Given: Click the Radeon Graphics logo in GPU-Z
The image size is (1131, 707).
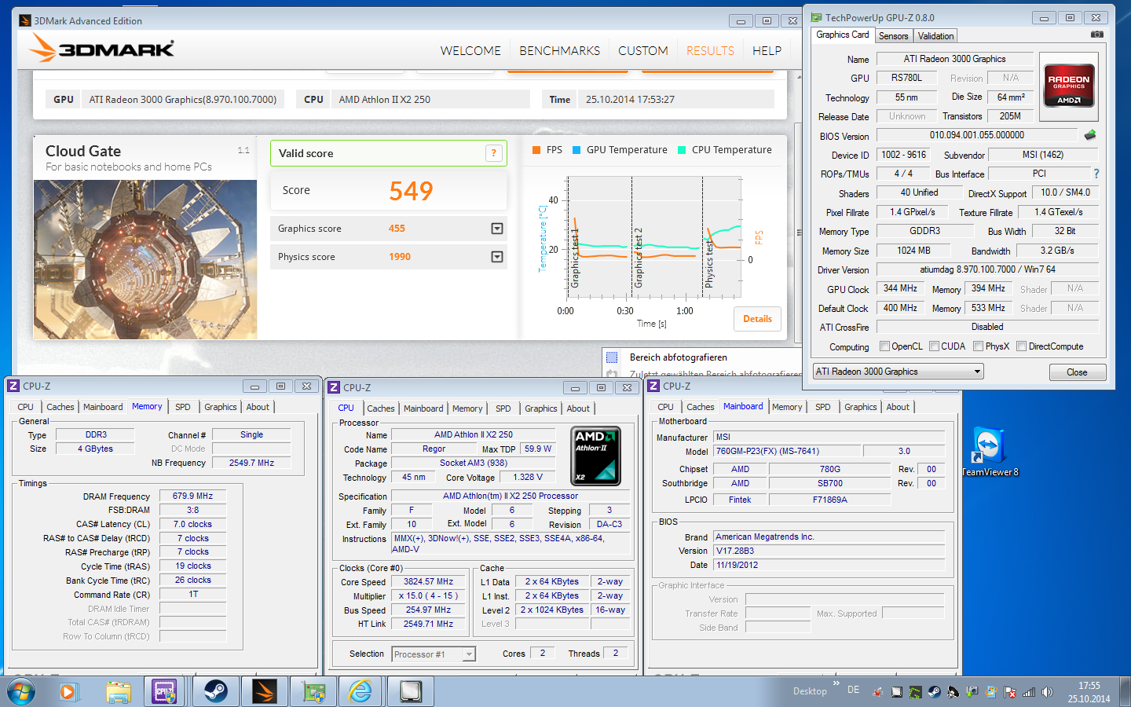Looking at the screenshot, I should pos(1069,86).
